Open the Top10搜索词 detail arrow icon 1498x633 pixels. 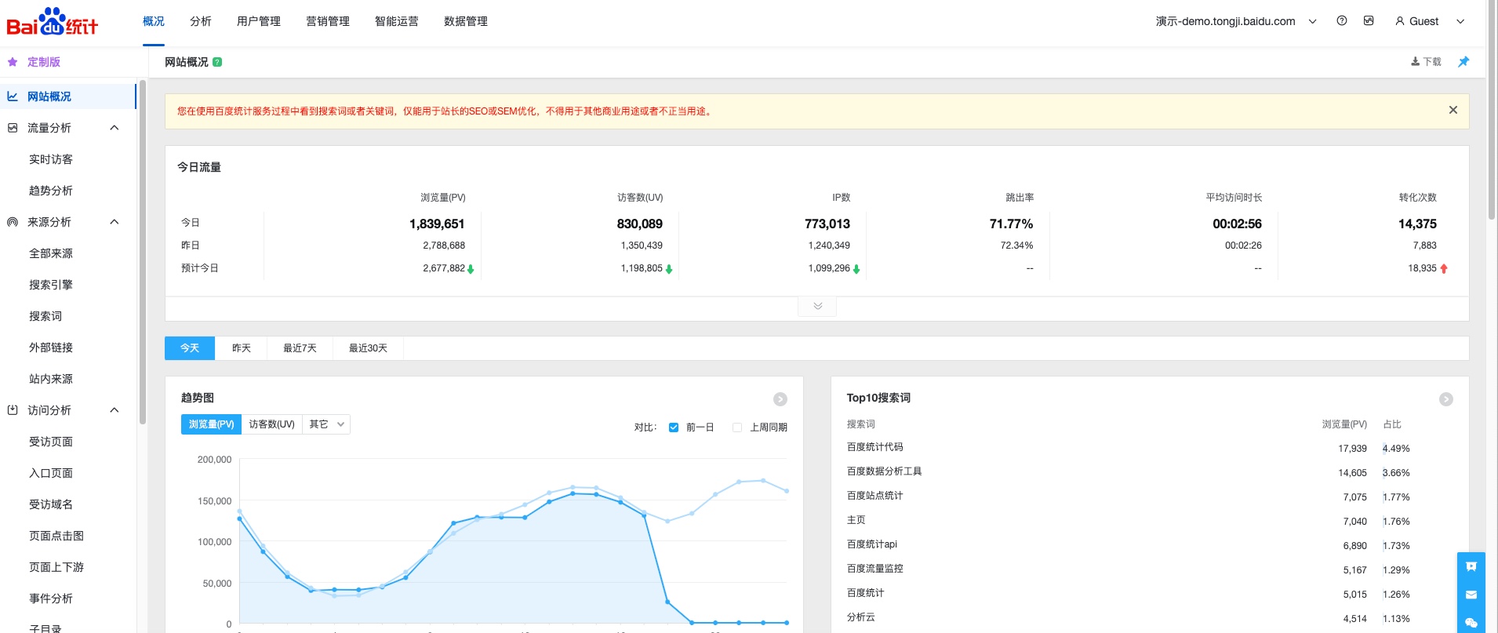point(1446,399)
